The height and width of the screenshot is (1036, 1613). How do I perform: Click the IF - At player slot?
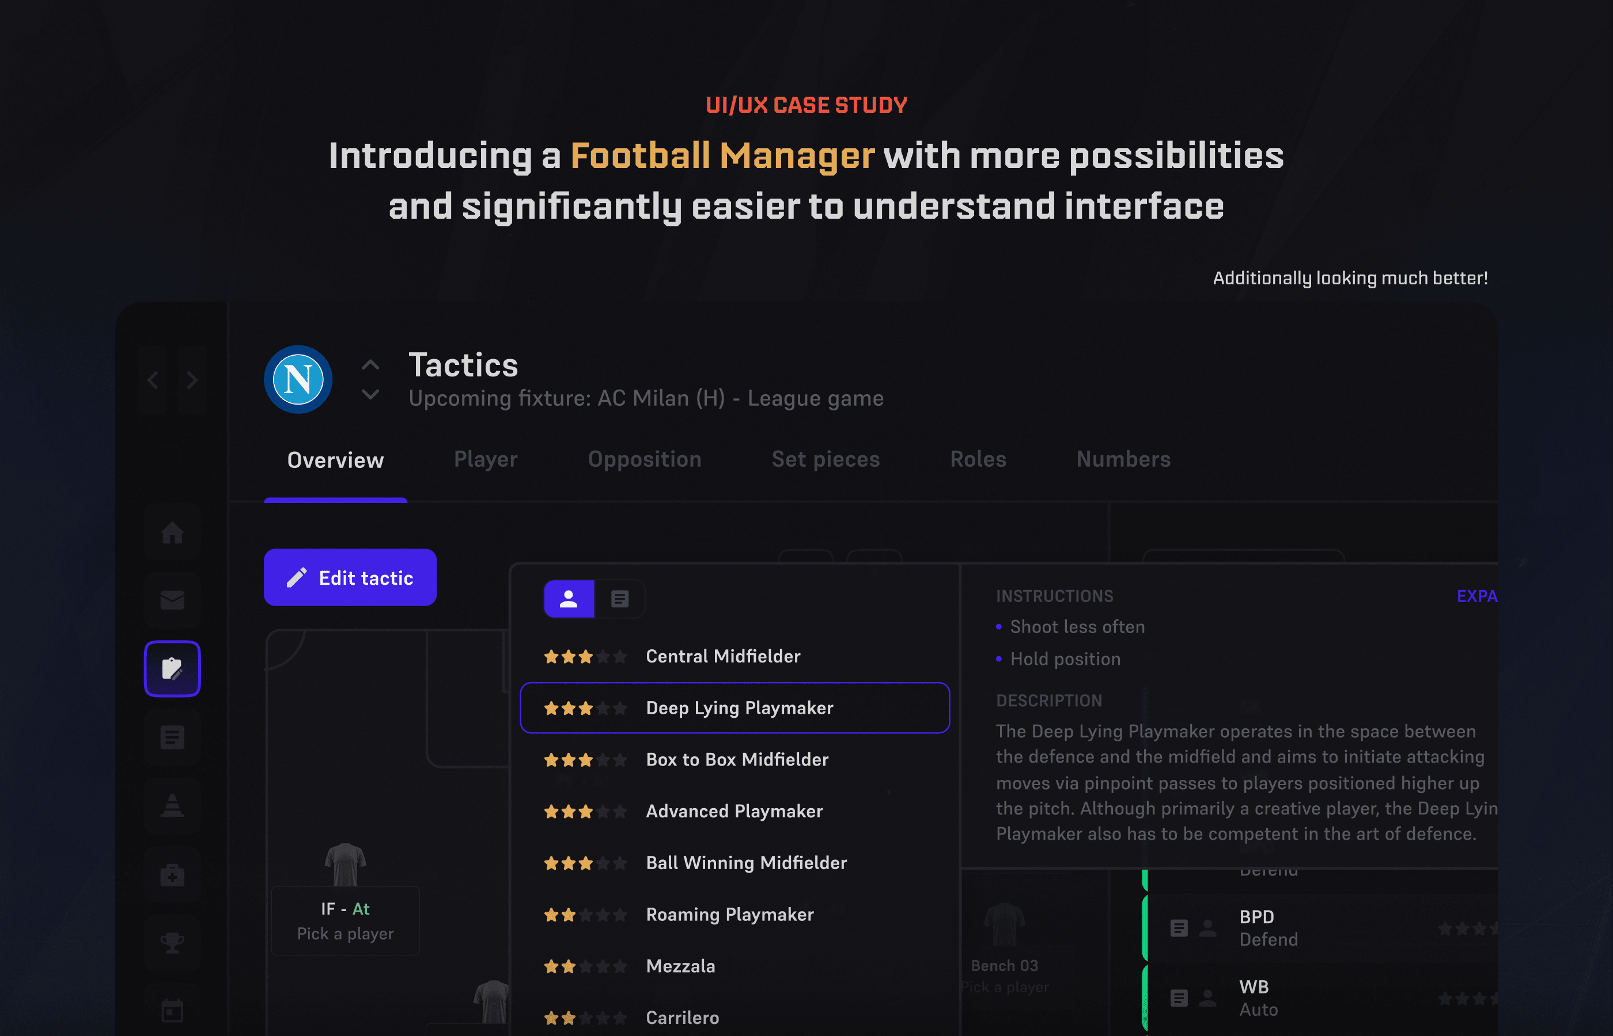coord(345,920)
